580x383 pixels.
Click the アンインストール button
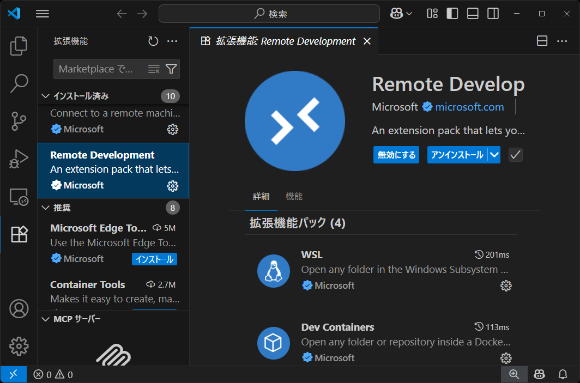(x=457, y=155)
